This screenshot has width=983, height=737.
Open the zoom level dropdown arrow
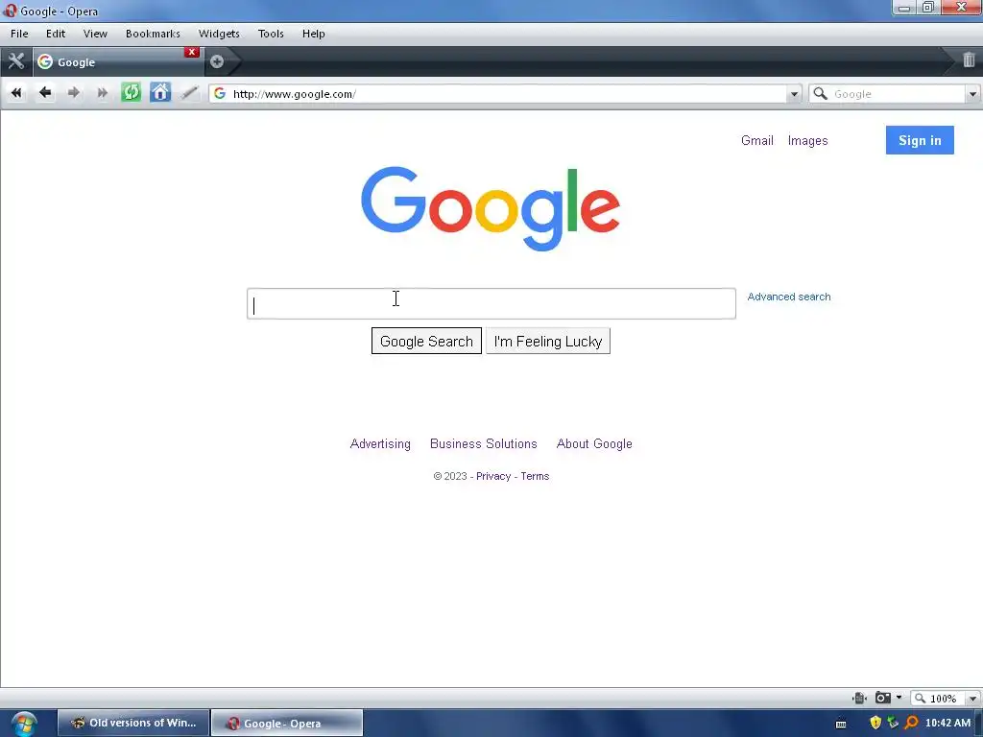(x=972, y=699)
